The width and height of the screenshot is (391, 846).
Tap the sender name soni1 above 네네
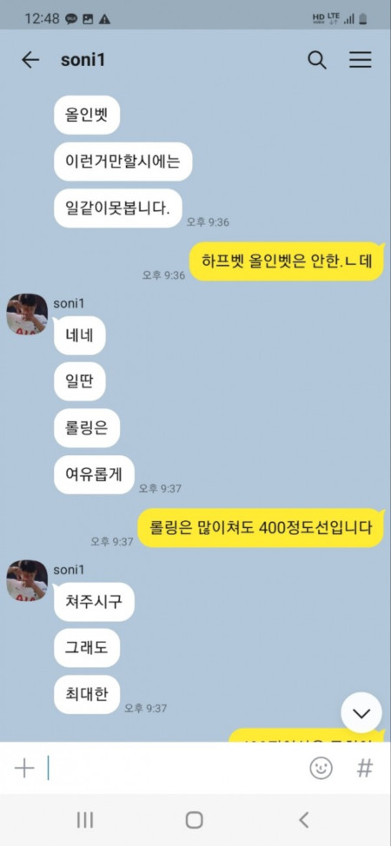[69, 303]
